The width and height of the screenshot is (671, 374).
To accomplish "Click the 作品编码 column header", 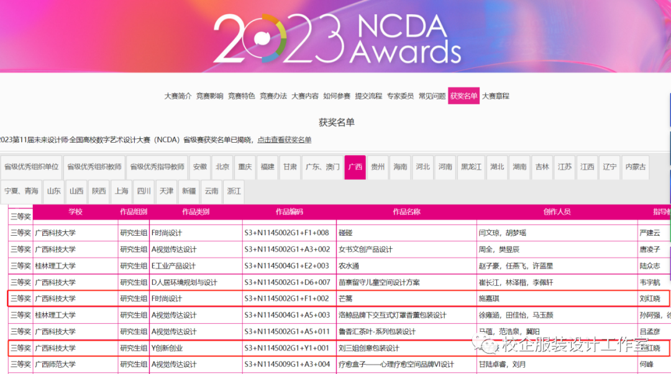I will (290, 211).
